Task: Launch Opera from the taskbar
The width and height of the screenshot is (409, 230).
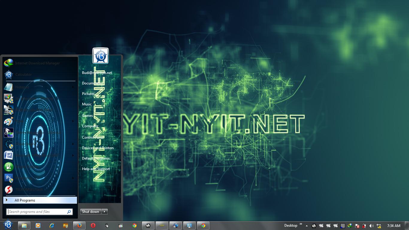Action: pos(93,226)
